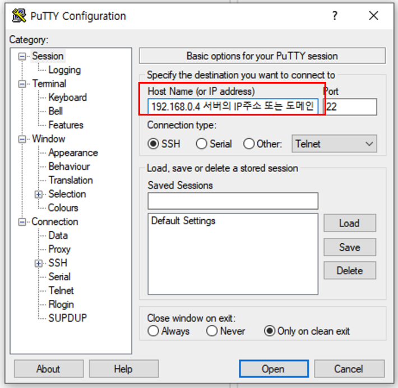The width and height of the screenshot is (398, 388).
Task: Select the SSH connection type radio
Action: pos(153,144)
